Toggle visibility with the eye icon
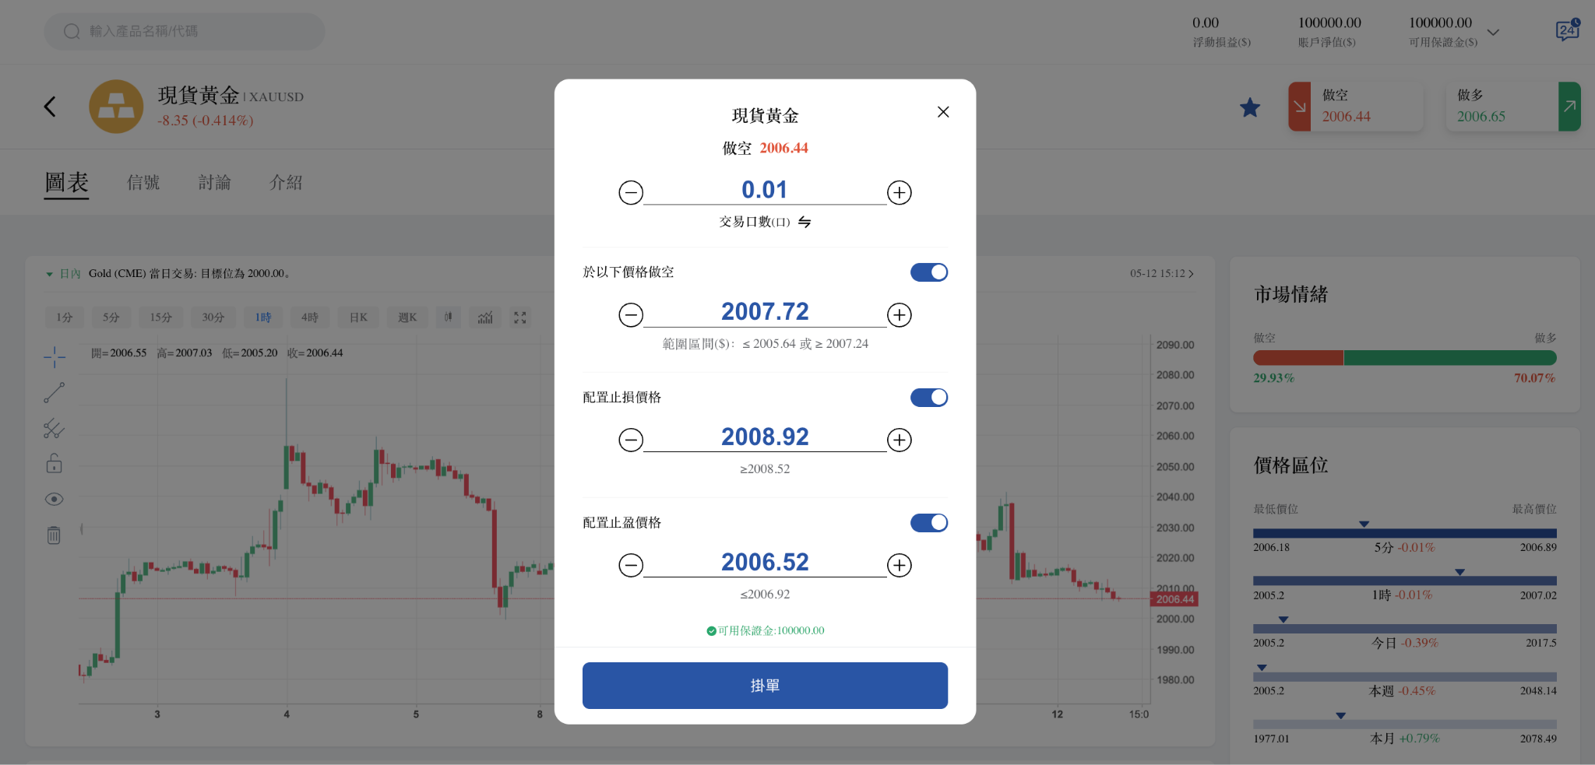The image size is (1595, 765). tap(53, 499)
